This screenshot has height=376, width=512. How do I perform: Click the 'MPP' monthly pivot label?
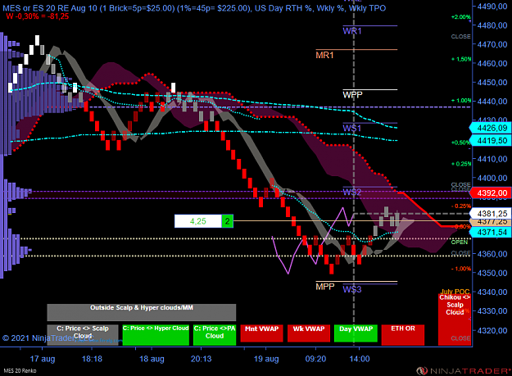click(x=325, y=287)
